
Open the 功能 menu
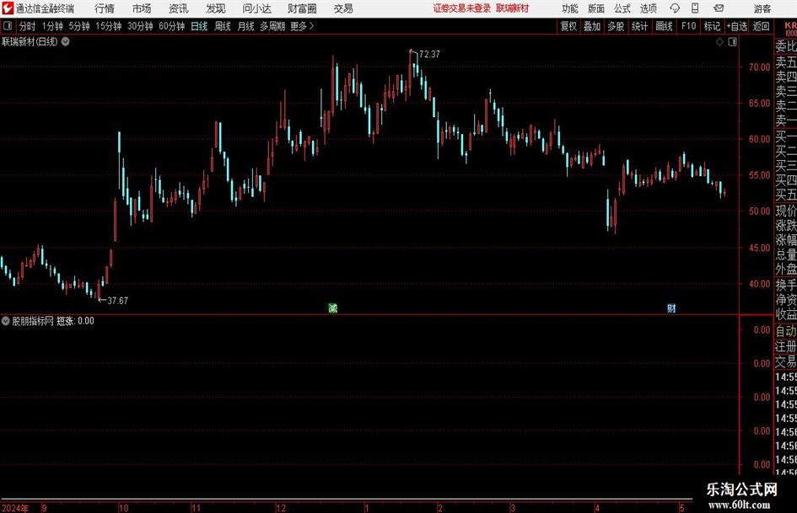570,8
